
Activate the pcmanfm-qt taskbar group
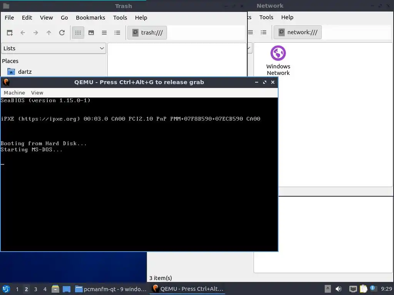point(110,289)
